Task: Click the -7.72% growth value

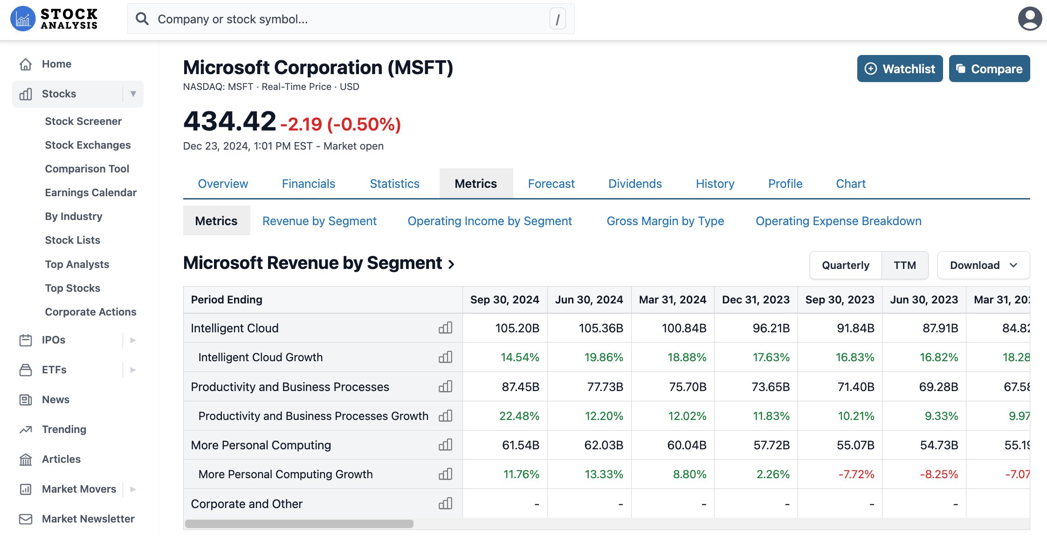Action: 856,474
